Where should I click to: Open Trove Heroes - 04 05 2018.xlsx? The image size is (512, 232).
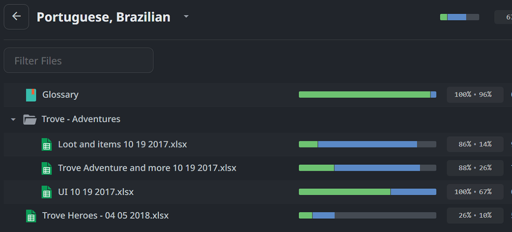[x=105, y=216]
